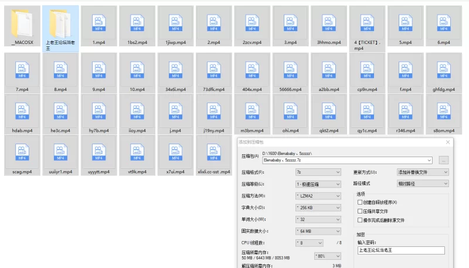The height and width of the screenshot is (268, 469).
Task: Enable 操作完成后删除源文件 checkbox
Action: coord(360,220)
